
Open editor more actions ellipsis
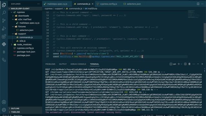click(202, 4)
